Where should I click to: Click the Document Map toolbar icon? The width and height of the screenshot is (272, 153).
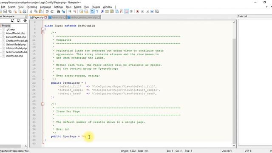click(112, 11)
